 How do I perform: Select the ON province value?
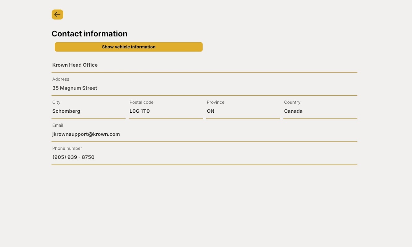pyautogui.click(x=210, y=111)
